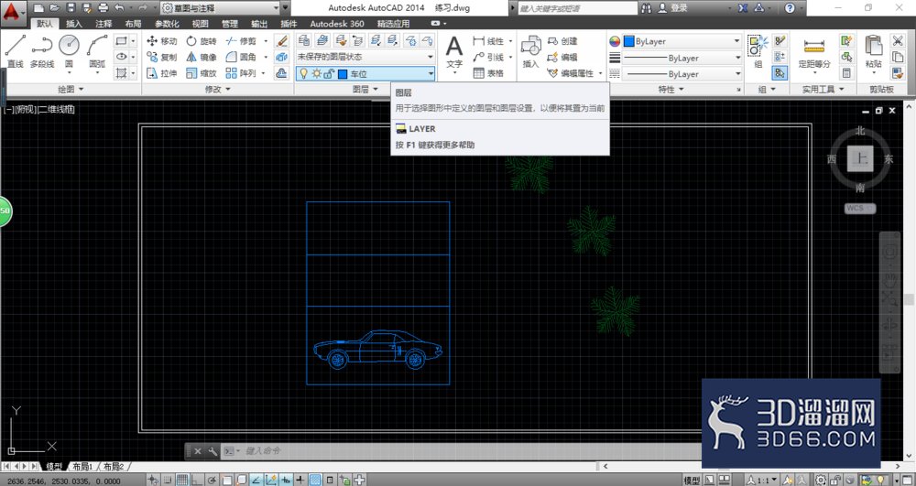
Task: Toggle polar tracking in status bar
Action: click(x=213, y=480)
